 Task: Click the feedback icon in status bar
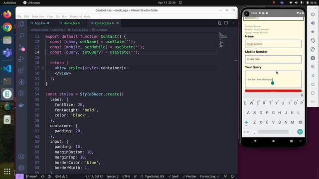click(225, 177)
